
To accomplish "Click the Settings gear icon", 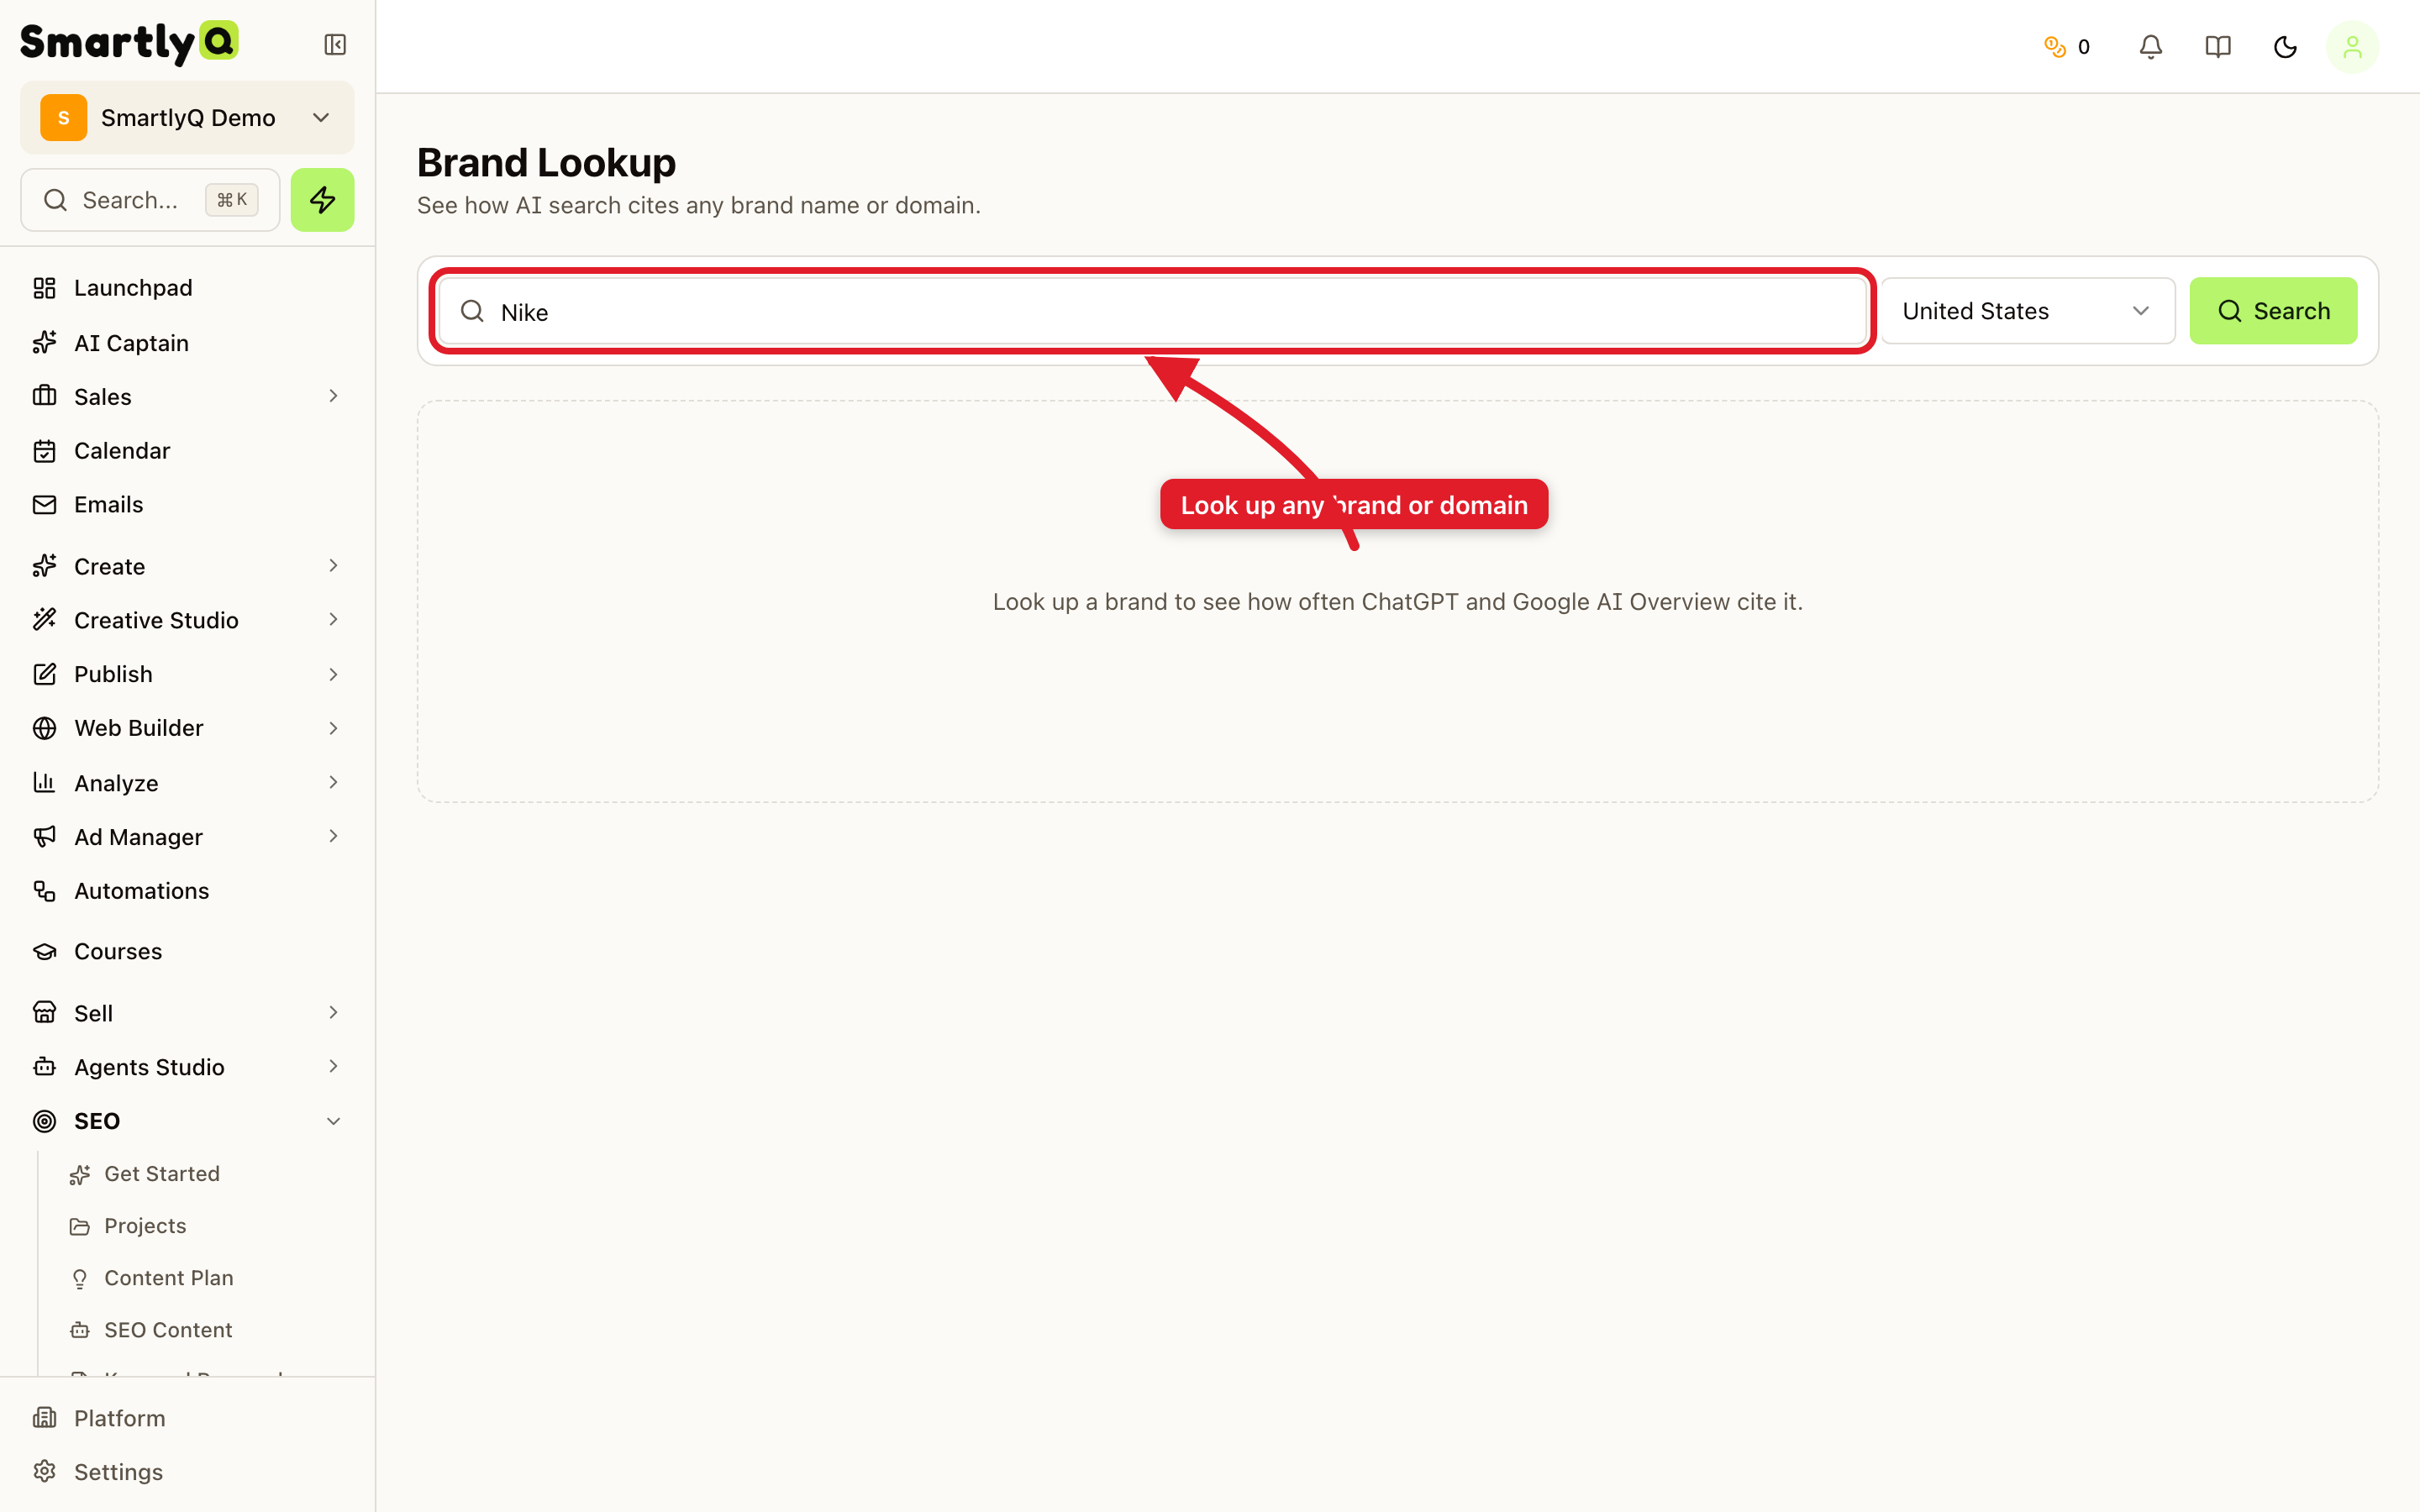I will 44,1472.
